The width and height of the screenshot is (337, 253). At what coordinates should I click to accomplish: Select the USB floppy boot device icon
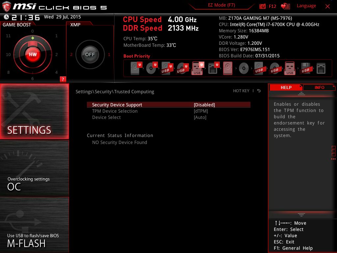coord(306,68)
